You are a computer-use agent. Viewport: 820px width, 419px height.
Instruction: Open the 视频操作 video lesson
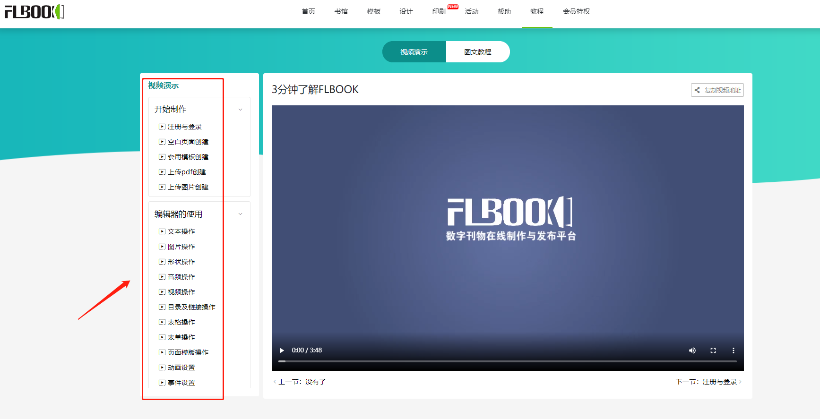point(181,292)
